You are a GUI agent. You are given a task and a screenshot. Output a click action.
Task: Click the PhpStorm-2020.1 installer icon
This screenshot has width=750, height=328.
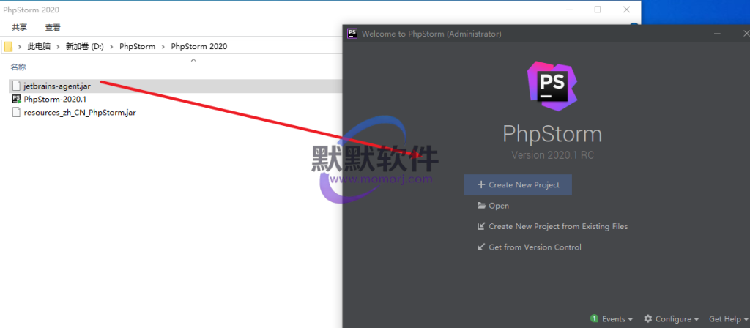click(16, 100)
